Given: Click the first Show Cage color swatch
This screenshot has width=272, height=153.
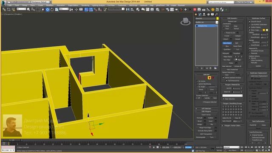Looking at the screenshot, I should click(263, 30).
